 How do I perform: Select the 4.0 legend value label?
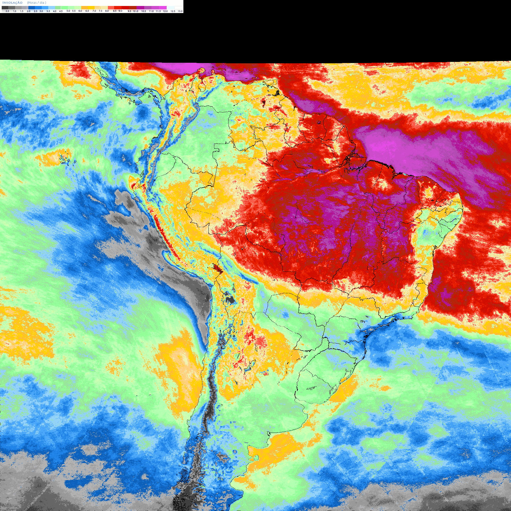tap(55, 11)
